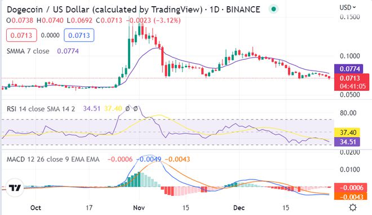Click the orange -0.0043 MACD signal tag
The width and height of the screenshot is (372, 215).
(351, 196)
